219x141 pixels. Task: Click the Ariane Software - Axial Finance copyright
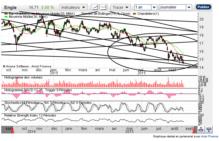tap(27, 66)
